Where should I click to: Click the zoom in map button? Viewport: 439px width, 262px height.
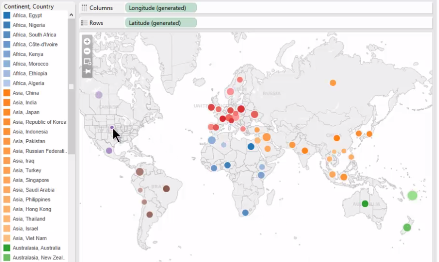(87, 41)
